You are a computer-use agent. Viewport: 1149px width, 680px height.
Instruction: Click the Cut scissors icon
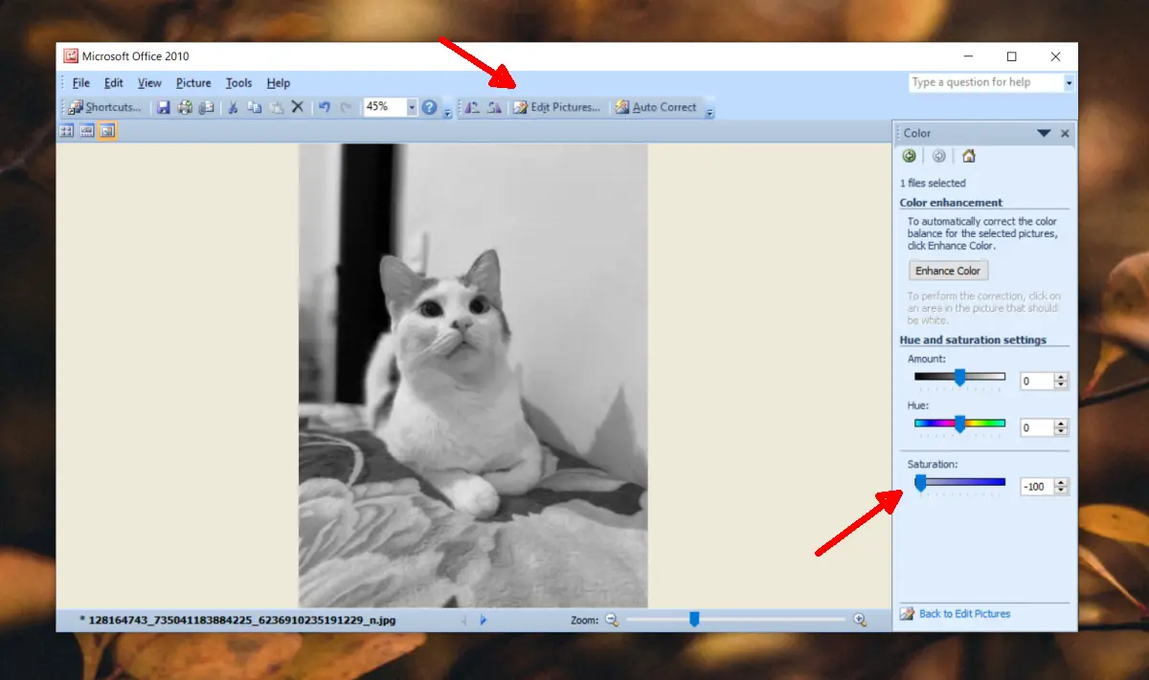233,107
